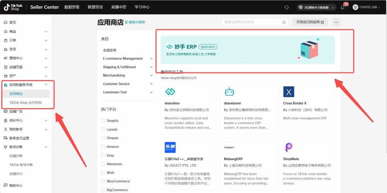This screenshot has width=387, height=193.
Task: Click the 开发自己的应用 button
Action: tap(310, 22)
